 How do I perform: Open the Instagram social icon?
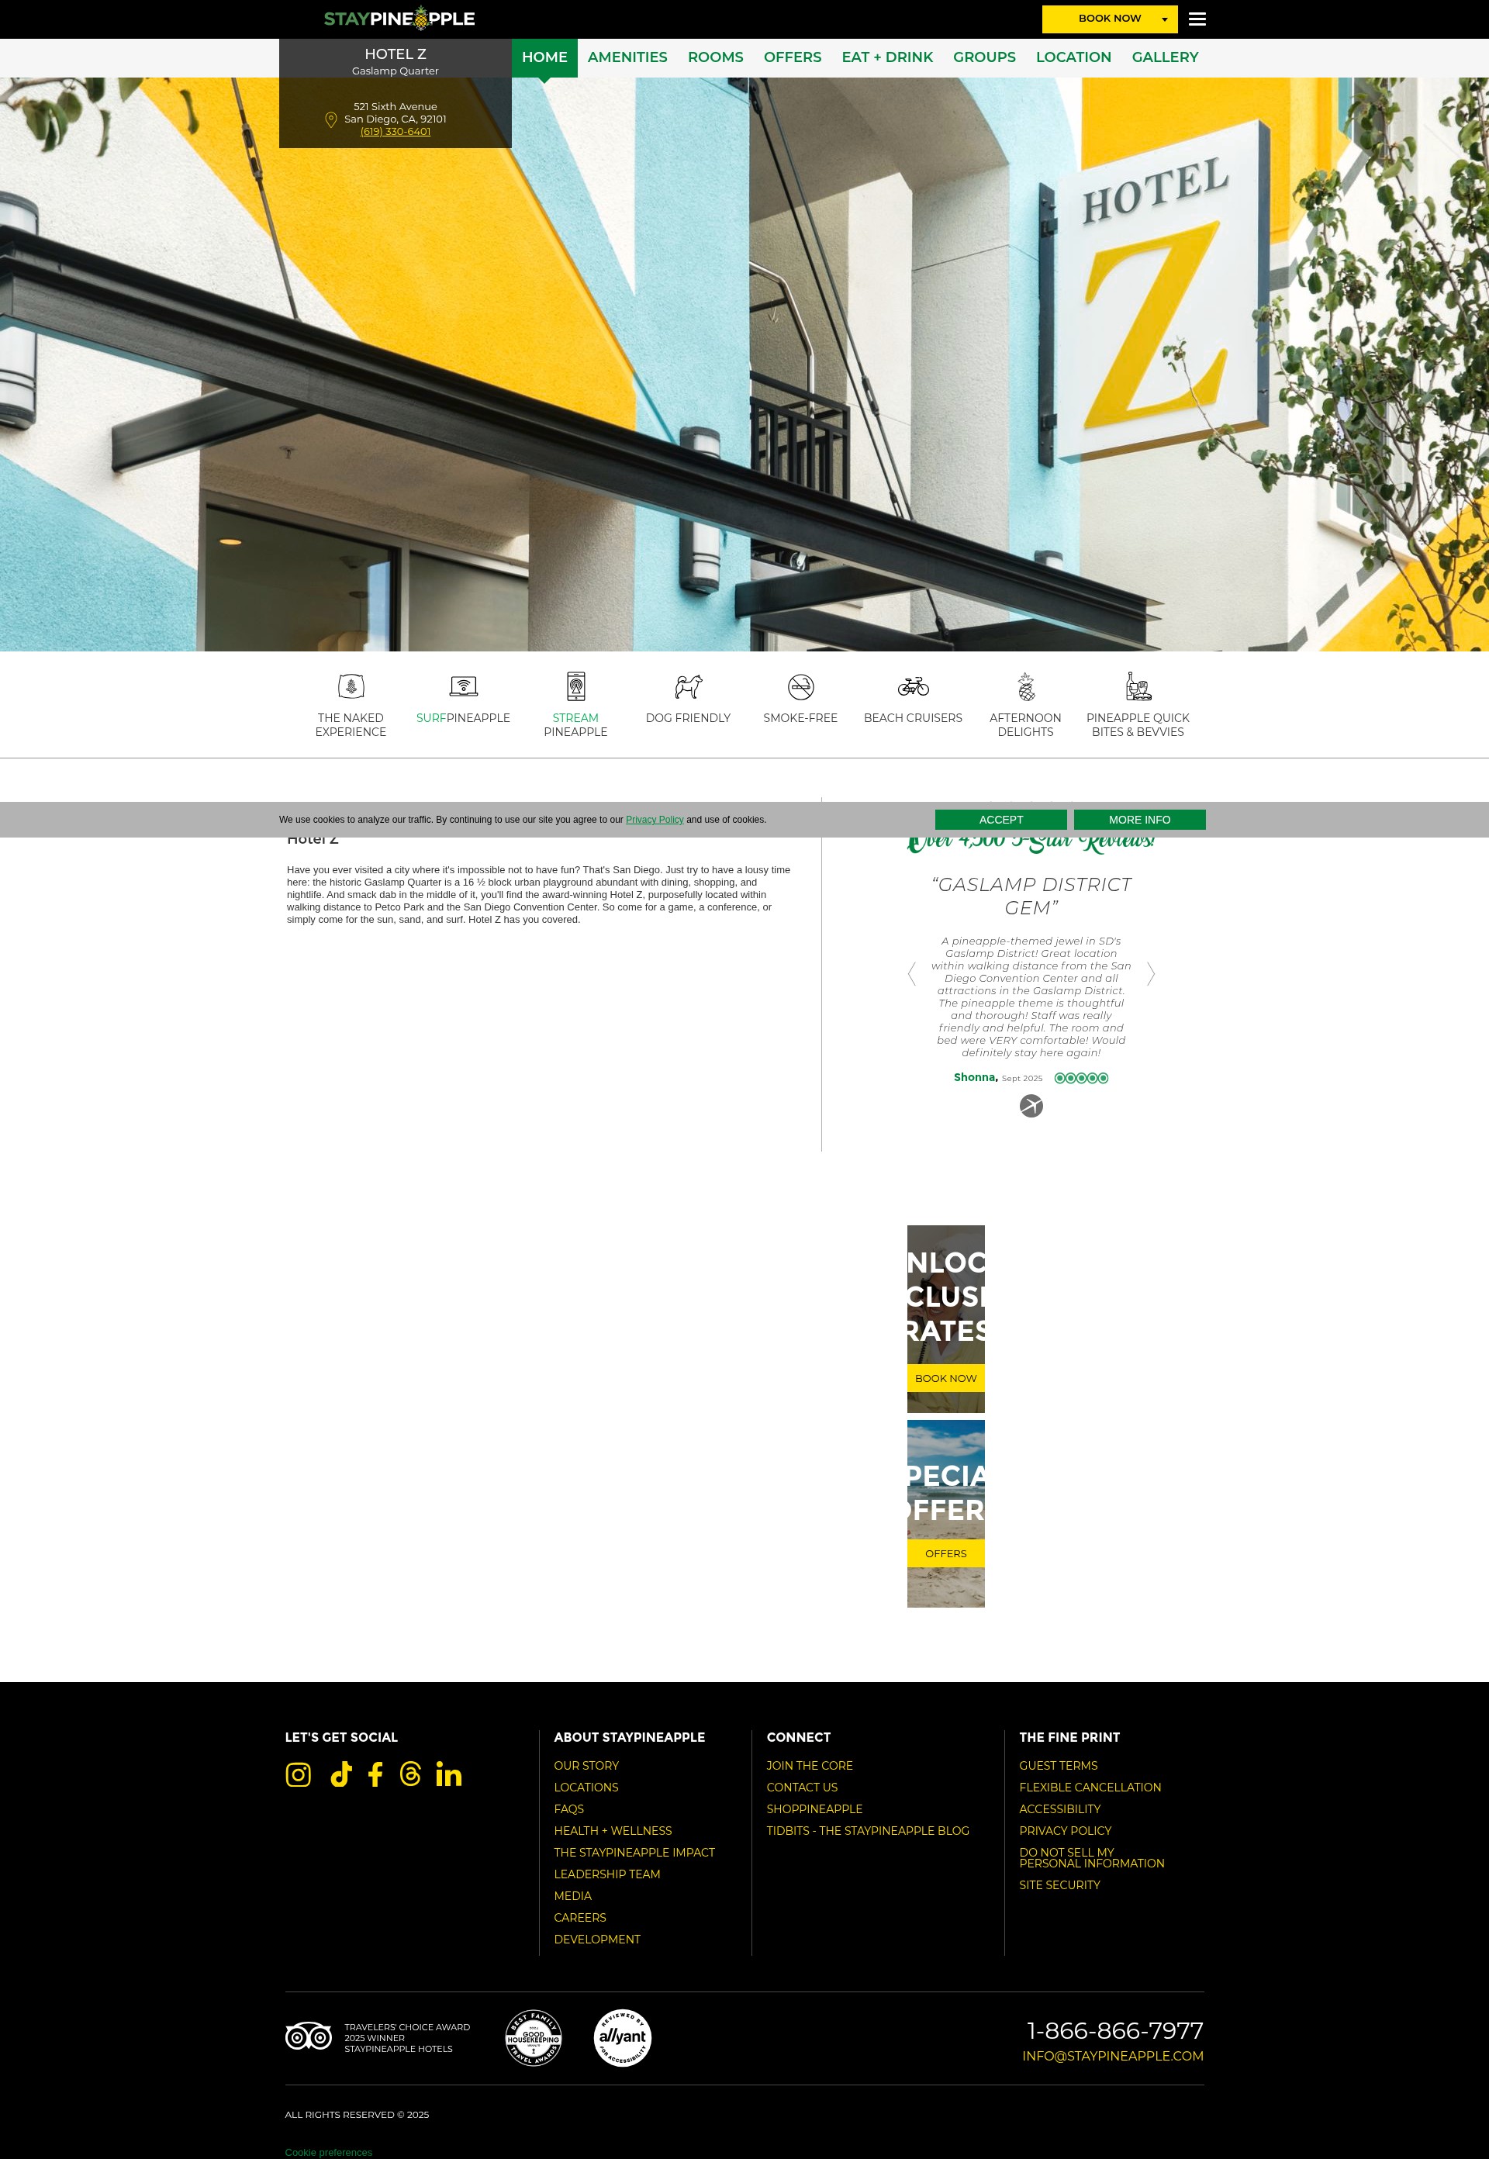pyautogui.click(x=298, y=1774)
